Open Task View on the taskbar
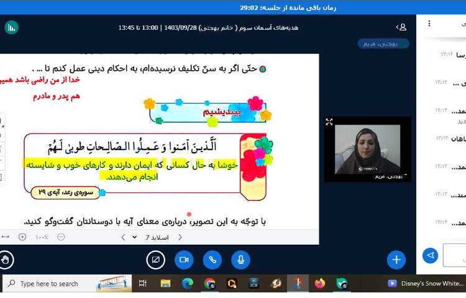The width and height of the screenshot is (466, 298). point(143,284)
